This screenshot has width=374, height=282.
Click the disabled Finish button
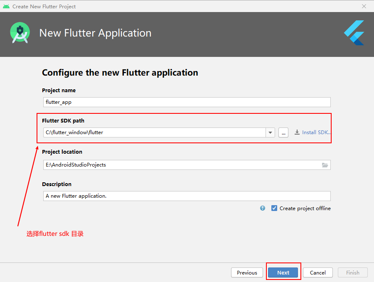coord(352,272)
